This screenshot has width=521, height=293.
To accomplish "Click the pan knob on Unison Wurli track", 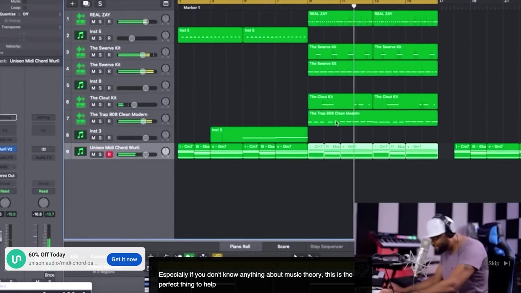I will click(x=165, y=152).
